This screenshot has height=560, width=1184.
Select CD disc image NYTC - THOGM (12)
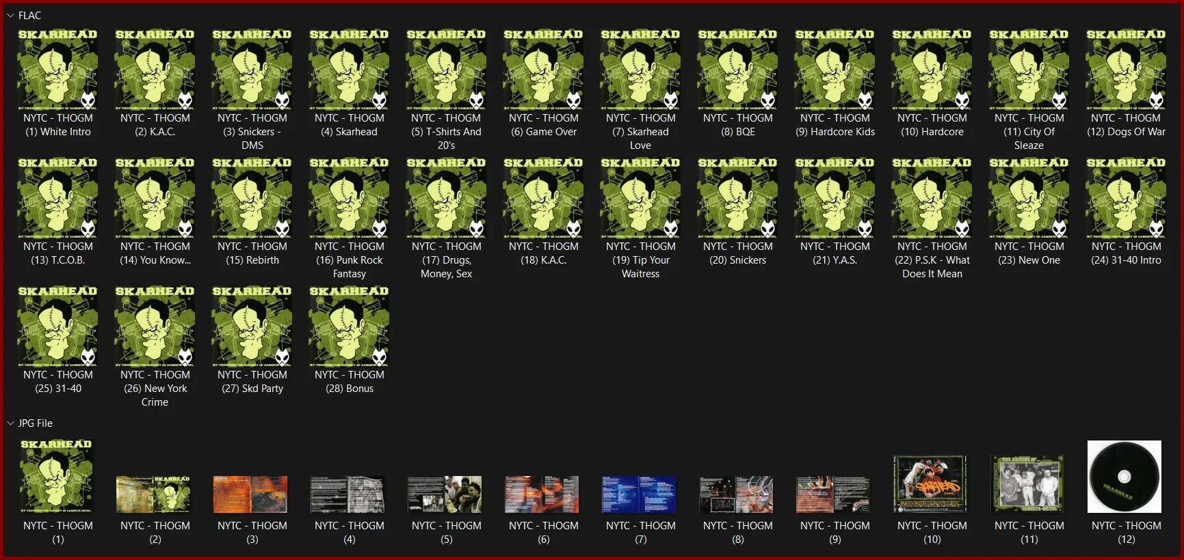1124,477
